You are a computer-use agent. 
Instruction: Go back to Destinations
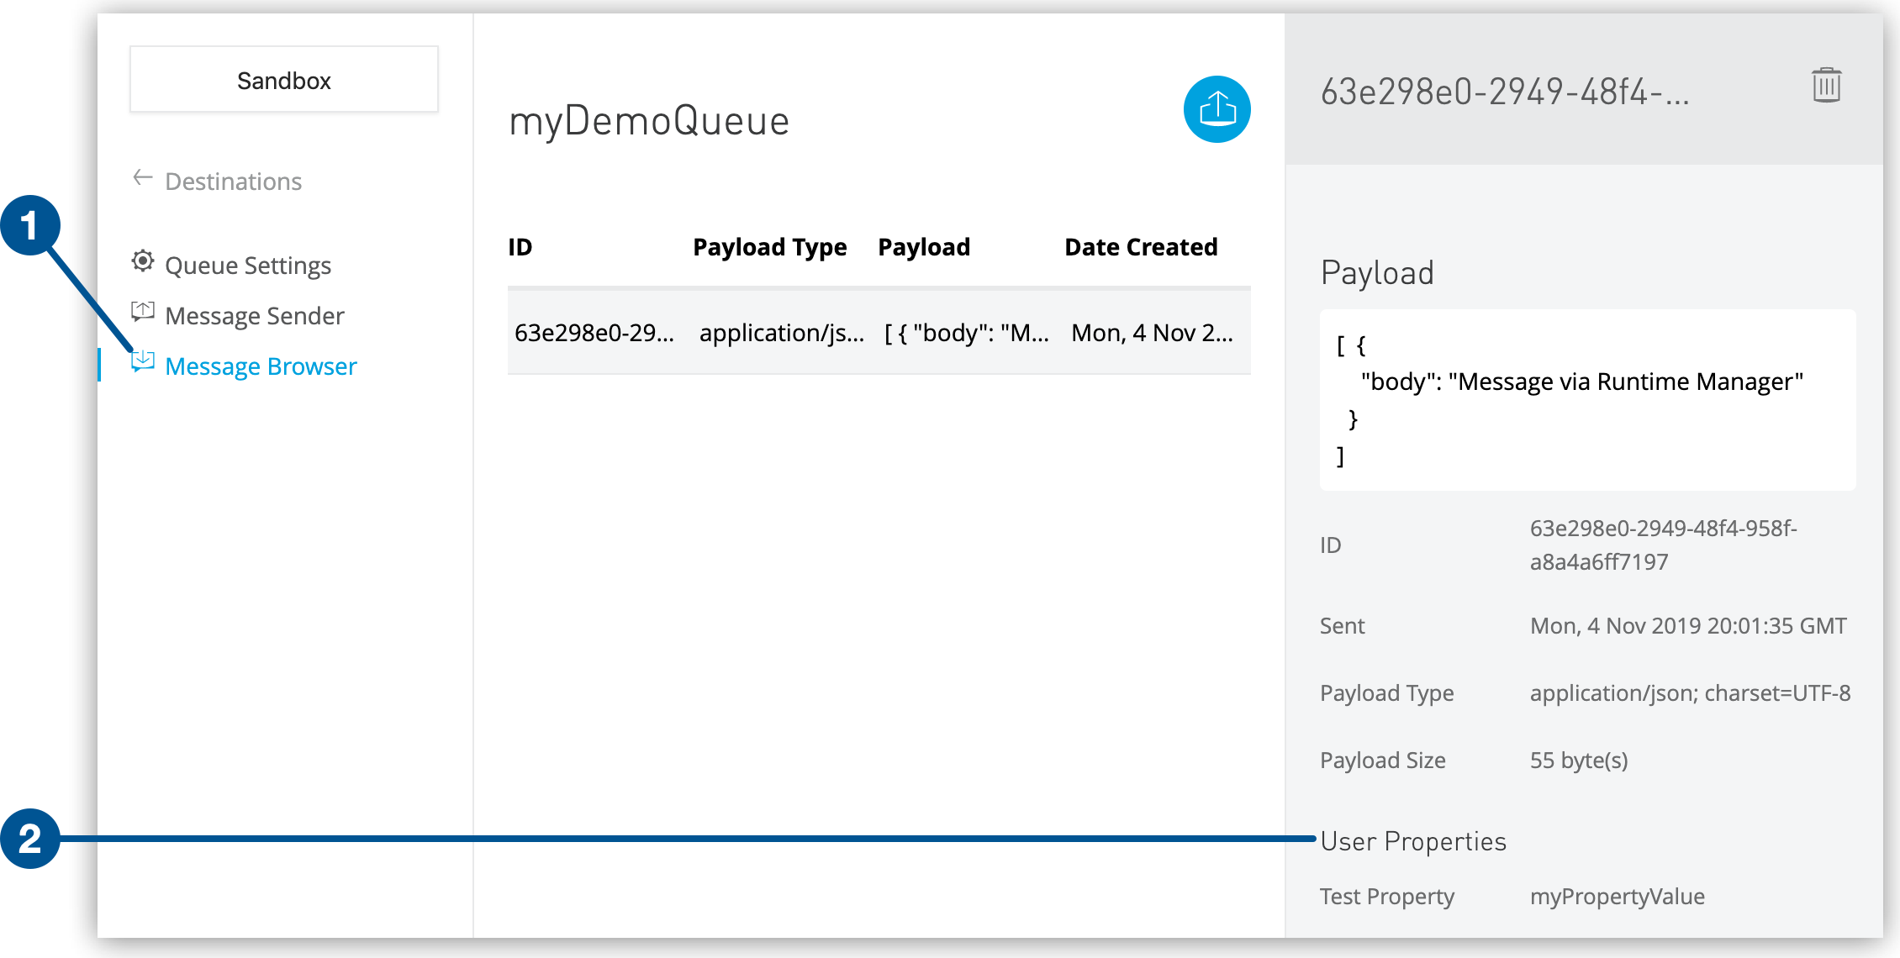click(x=234, y=181)
